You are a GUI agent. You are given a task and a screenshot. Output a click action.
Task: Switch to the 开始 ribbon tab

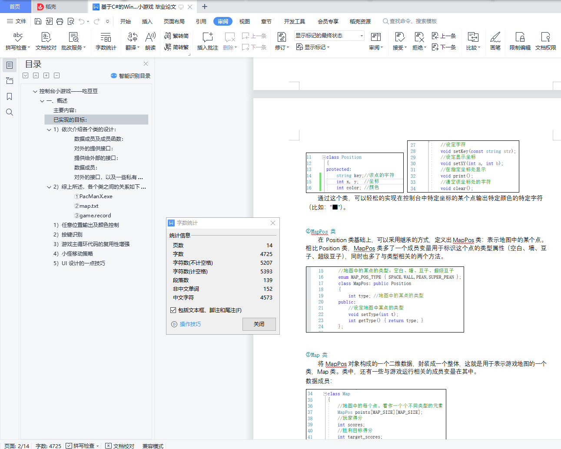(126, 21)
